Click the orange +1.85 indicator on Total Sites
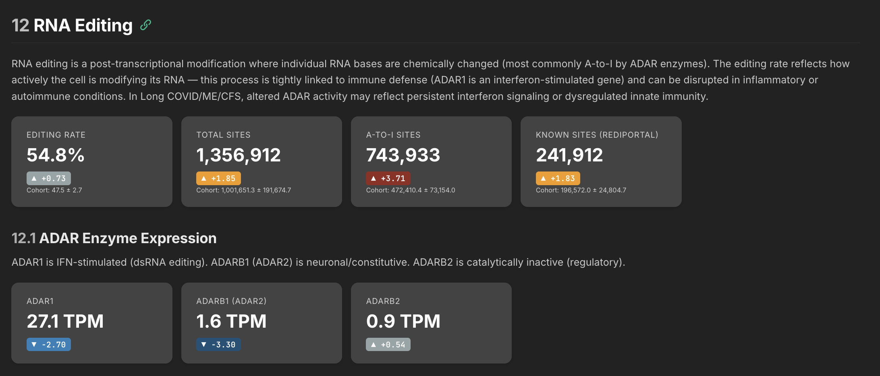 (x=218, y=178)
